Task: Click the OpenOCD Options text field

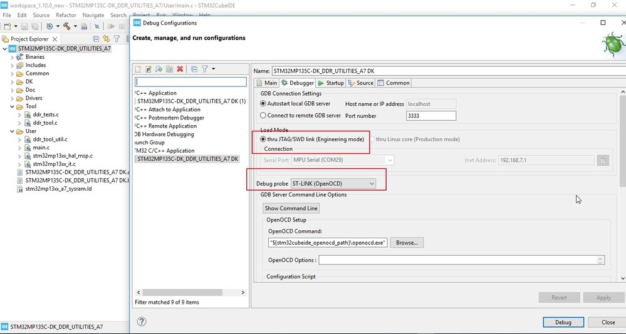Action: [462, 260]
